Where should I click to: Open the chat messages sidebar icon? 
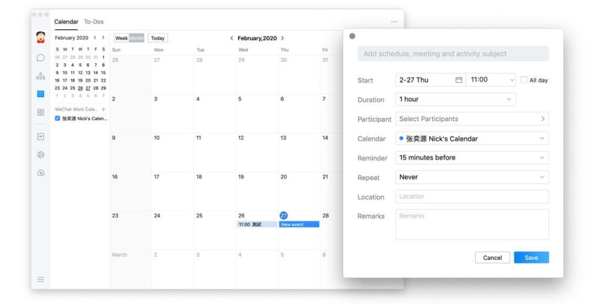coord(41,58)
